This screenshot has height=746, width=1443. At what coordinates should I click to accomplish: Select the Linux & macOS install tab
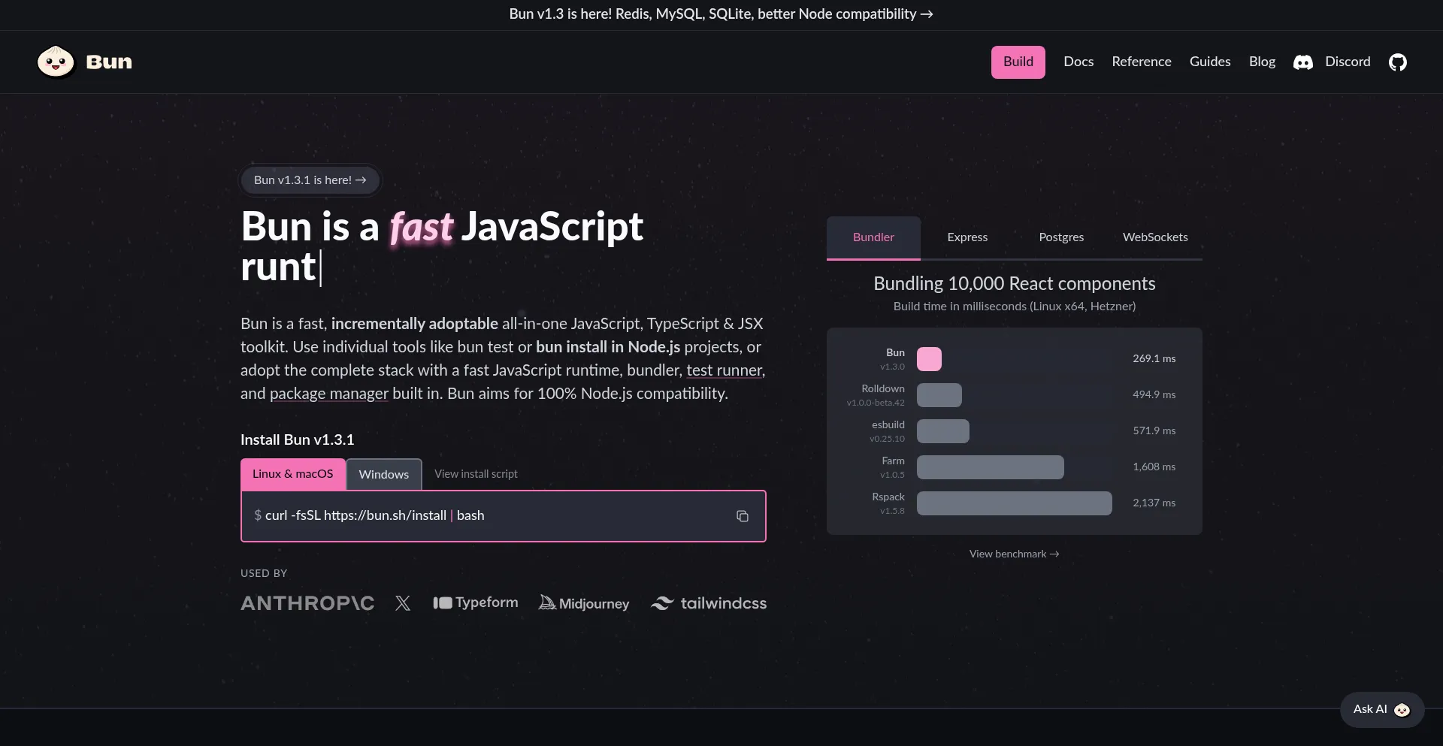click(x=292, y=474)
